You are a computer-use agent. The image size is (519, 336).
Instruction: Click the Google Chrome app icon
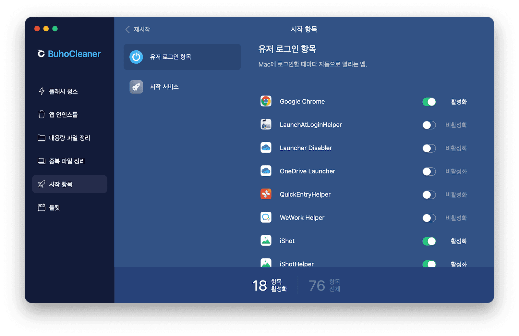coord(266,101)
